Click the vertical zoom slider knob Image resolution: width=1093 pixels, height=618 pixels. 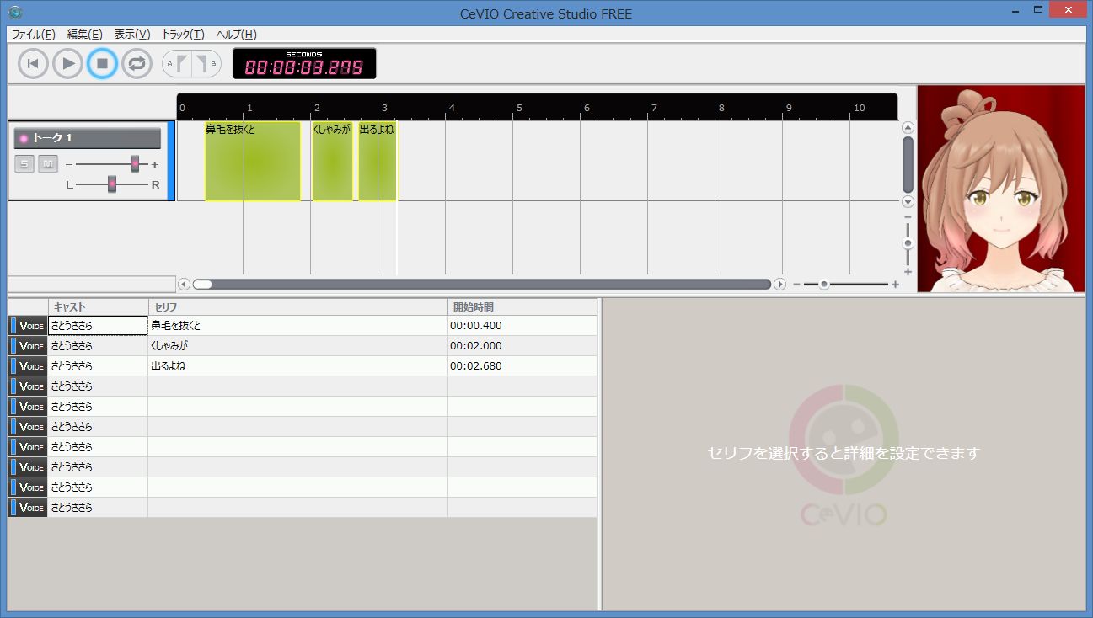coord(908,243)
